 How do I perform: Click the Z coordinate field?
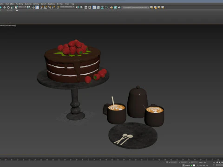pyautogui.click(x=194, y=162)
